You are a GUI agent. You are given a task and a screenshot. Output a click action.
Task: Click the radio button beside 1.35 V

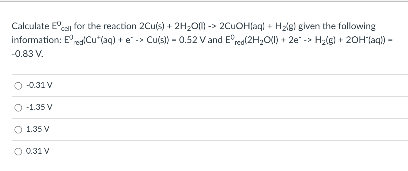[18, 129]
